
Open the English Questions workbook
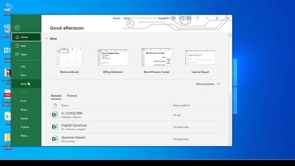(135, 127)
